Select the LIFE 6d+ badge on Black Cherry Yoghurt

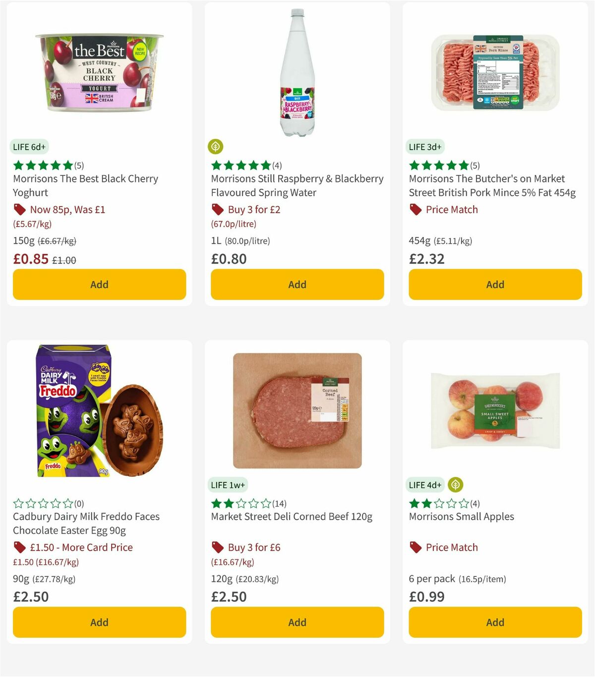click(x=29, y=147)
